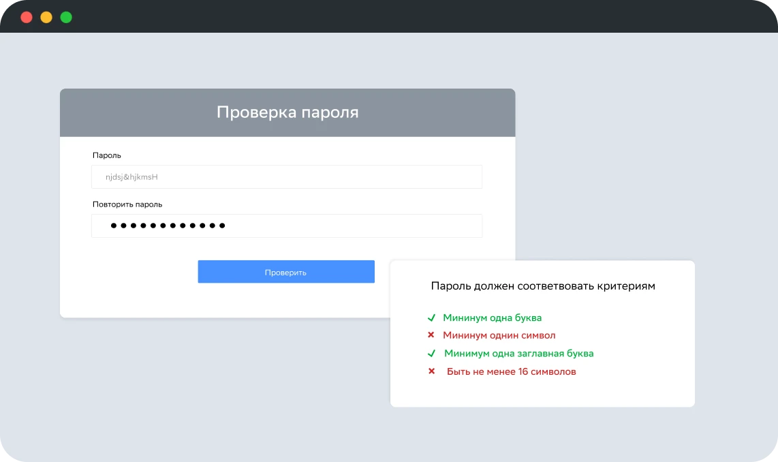The width and height of the screenshot is (778, 462).
Task: Click the Повторить пароль label
Action: tap(127, 204)
